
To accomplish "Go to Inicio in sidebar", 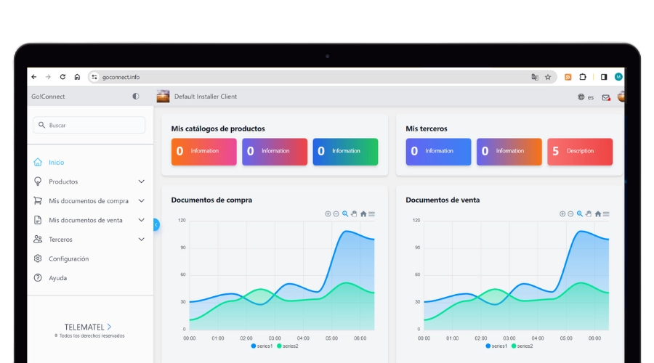I will click(56, 162).
